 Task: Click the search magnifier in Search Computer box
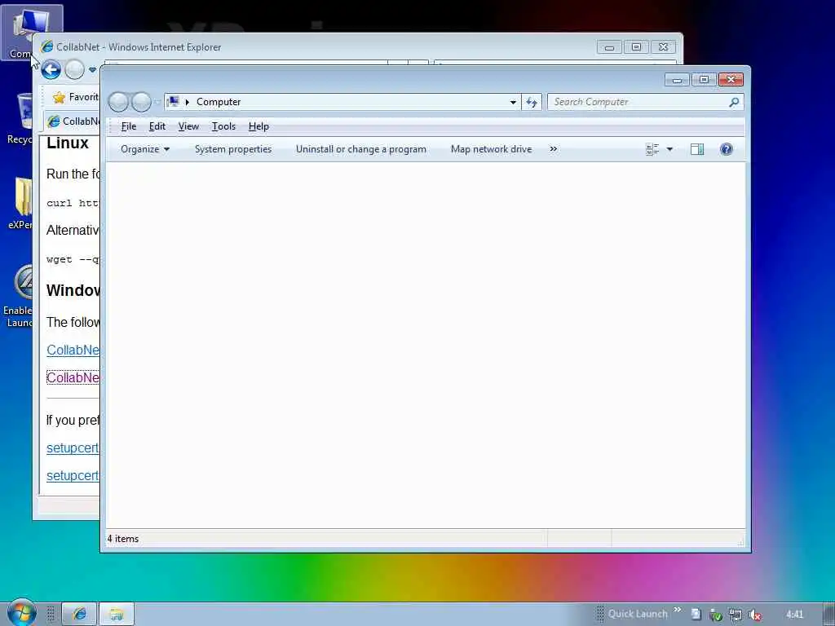tap(734, 102)
